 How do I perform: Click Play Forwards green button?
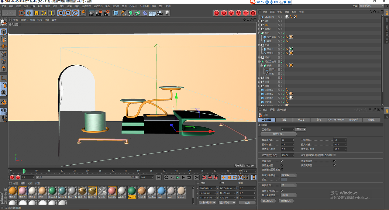[x=178, y=177]
